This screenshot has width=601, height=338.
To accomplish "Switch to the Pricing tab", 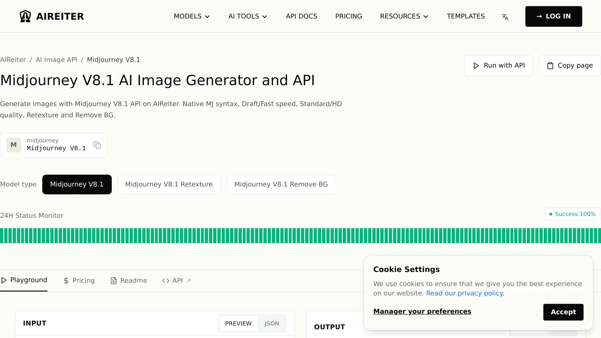I will 79,280.
